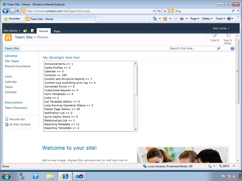This screenshot has height=181, width=242.
Task: Click the 'Master Page Gallery => 59' entry
Action: (x=62, y=109)
